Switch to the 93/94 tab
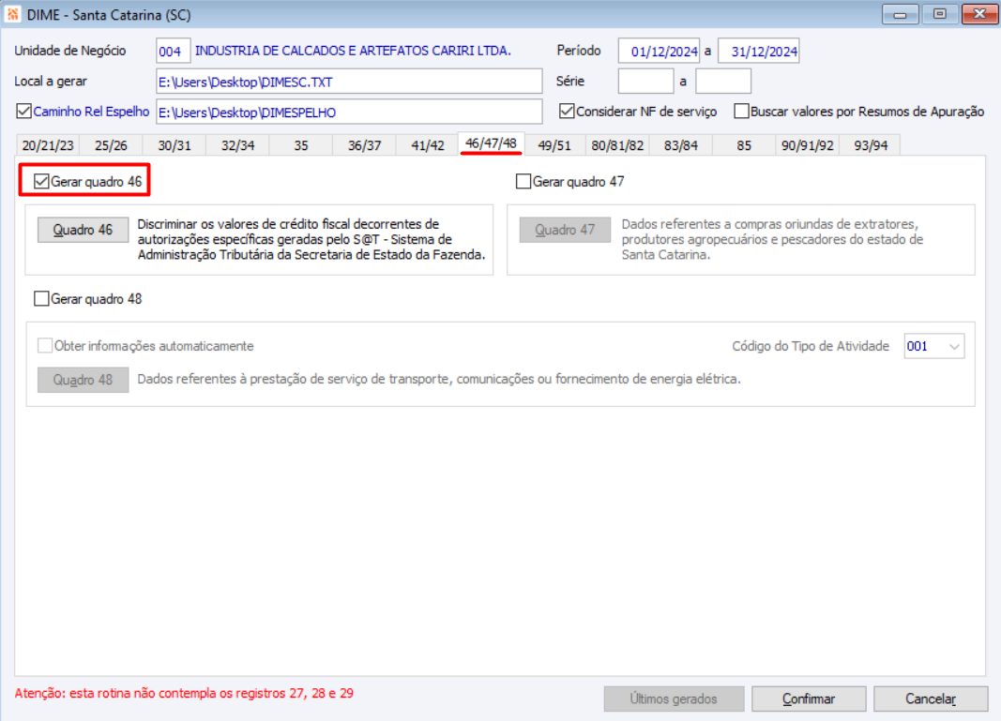 pyautogui.click(x=871, y=145)
